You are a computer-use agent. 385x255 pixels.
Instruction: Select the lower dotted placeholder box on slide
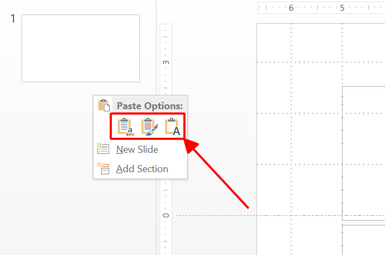363,240
